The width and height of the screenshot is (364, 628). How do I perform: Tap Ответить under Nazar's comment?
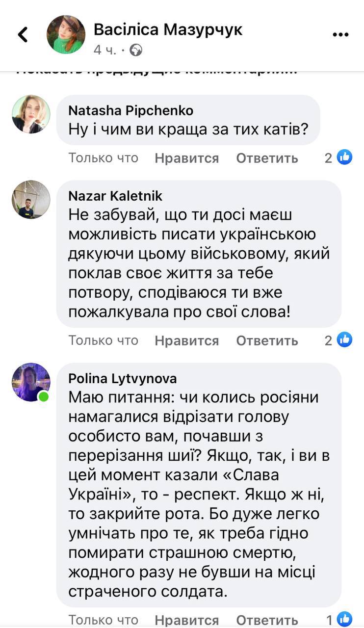267,340
